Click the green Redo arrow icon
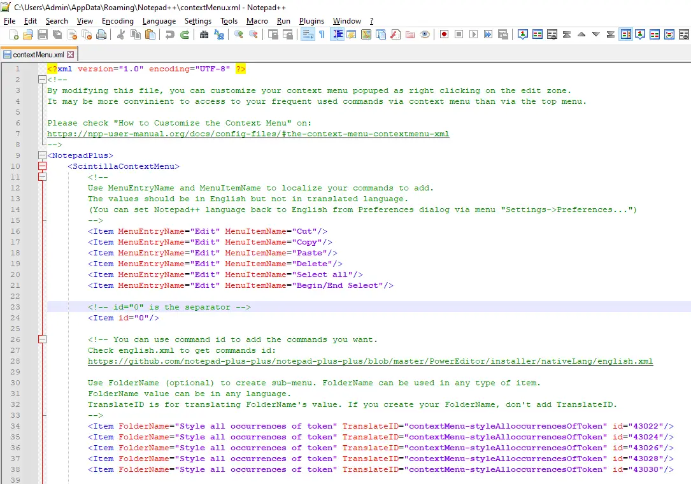This screenshot has height=484, width=691. (185, 34)
